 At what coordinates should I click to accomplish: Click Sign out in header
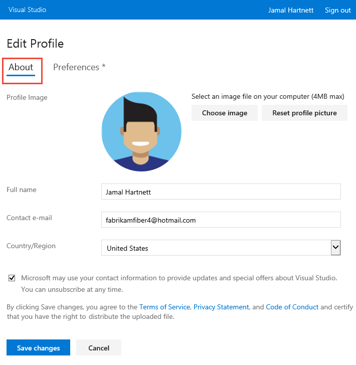click(338, 10)
